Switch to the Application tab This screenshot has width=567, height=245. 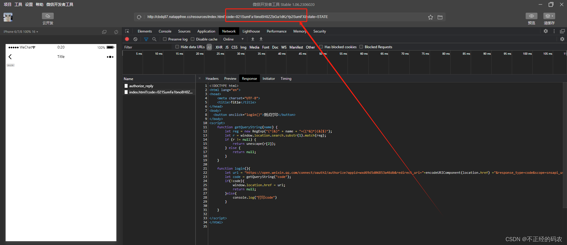[x=206, y=31]
